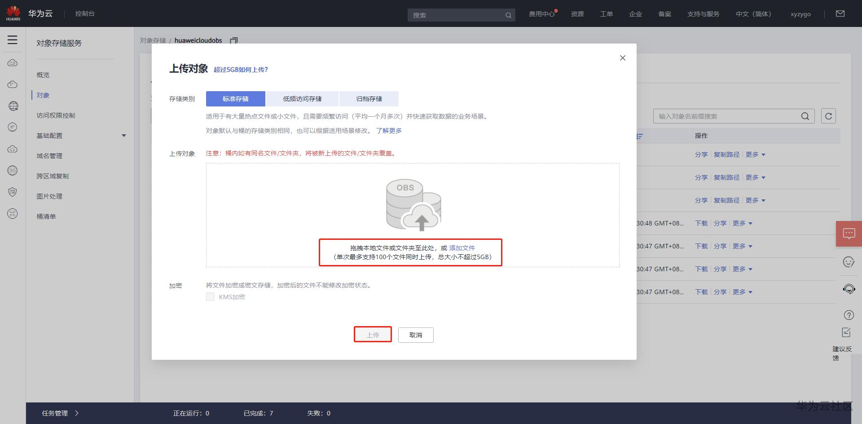This screenshot has height=424, width=862.
Task: Click the 失败: 0 status text
Action: pyautogui.click(x=319, y=413)
